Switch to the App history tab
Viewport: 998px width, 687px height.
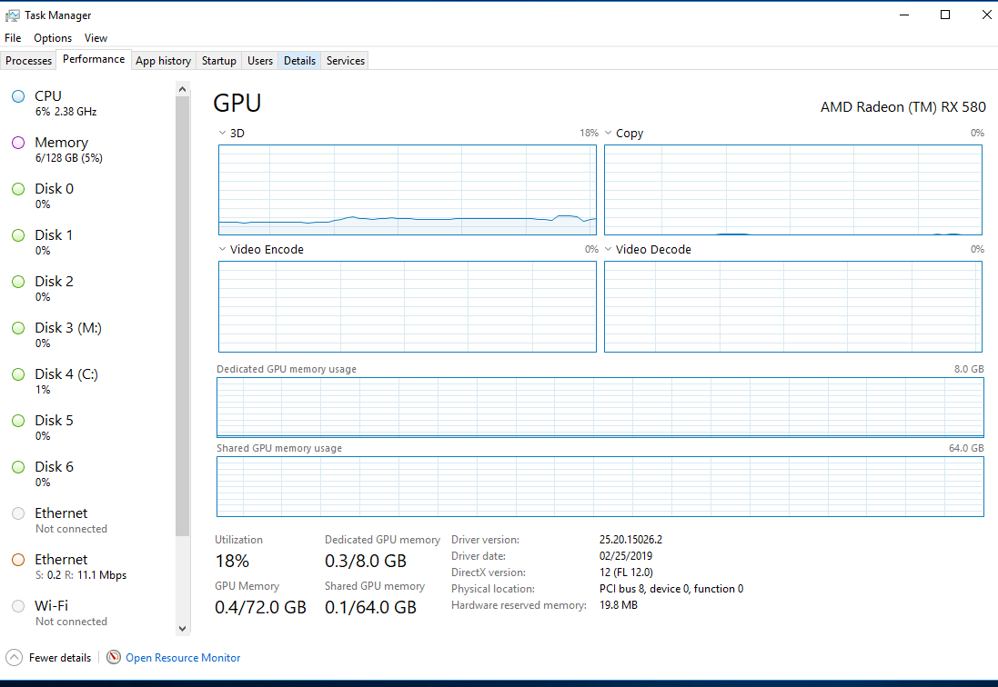pos(164,61)
